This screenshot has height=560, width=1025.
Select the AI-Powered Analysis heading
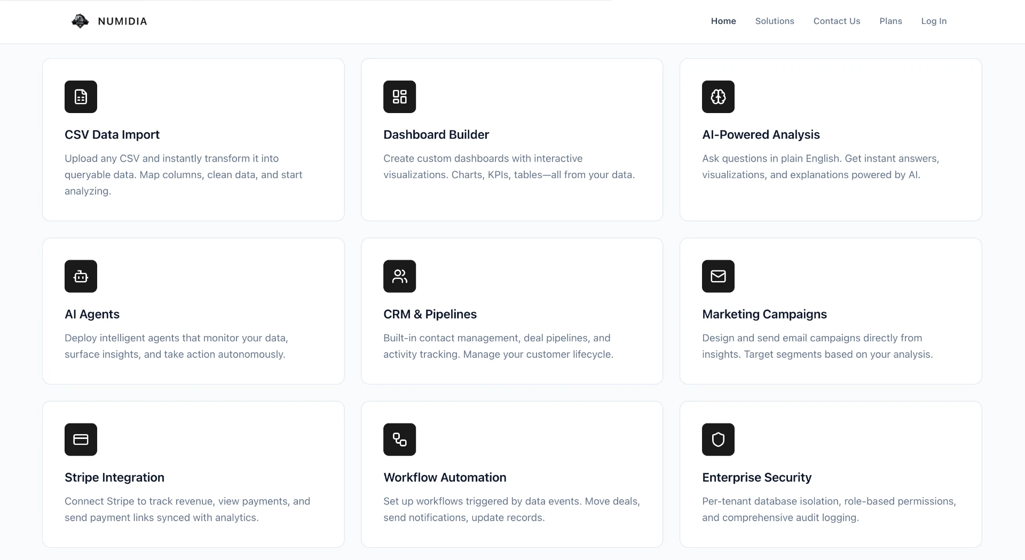(761, 135)
